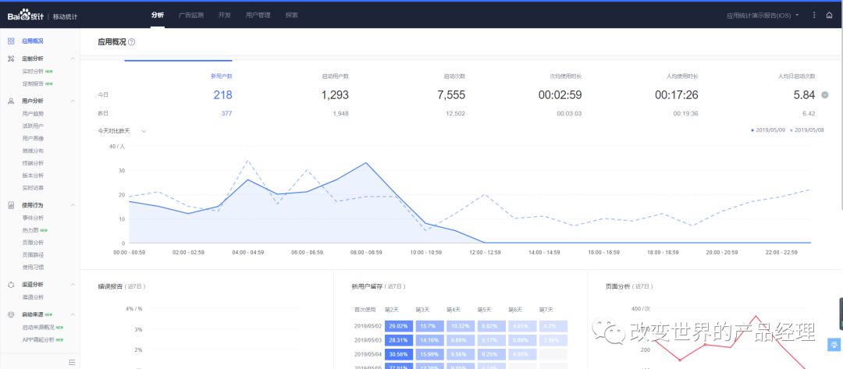Toggle the 2019/05/09 legend series
The height and width of the screenshot is (369, 843).
(x=769, y=130)
